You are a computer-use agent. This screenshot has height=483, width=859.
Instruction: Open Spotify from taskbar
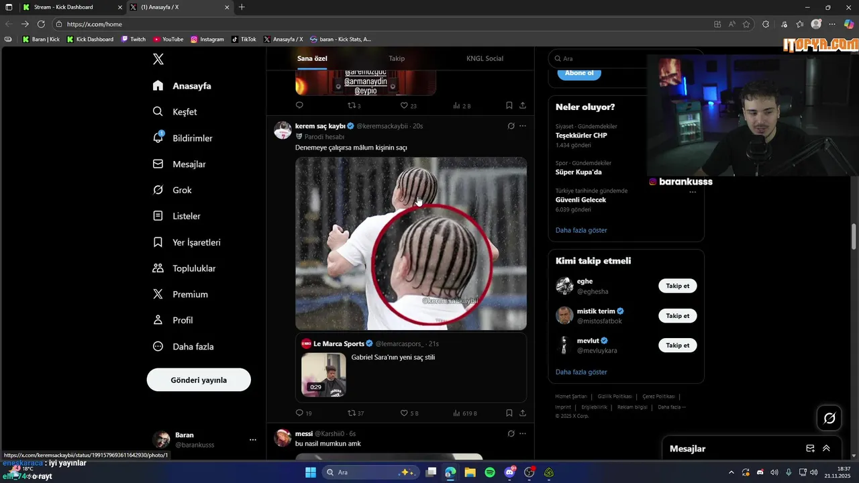point(490,472)
